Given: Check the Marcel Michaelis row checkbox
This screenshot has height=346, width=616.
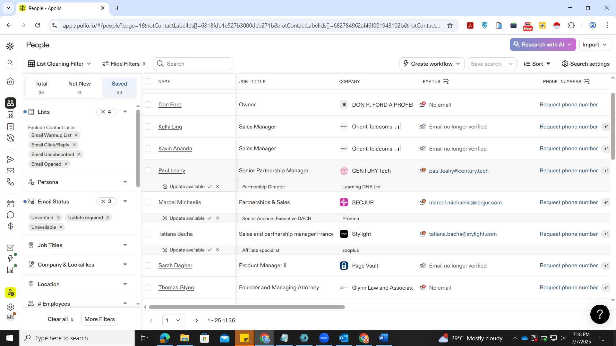Looking at the screenshot, I should (148, 202).
